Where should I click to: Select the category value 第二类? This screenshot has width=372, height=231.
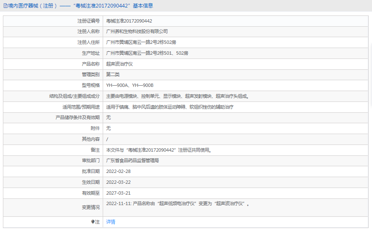[x=113, y=74]
